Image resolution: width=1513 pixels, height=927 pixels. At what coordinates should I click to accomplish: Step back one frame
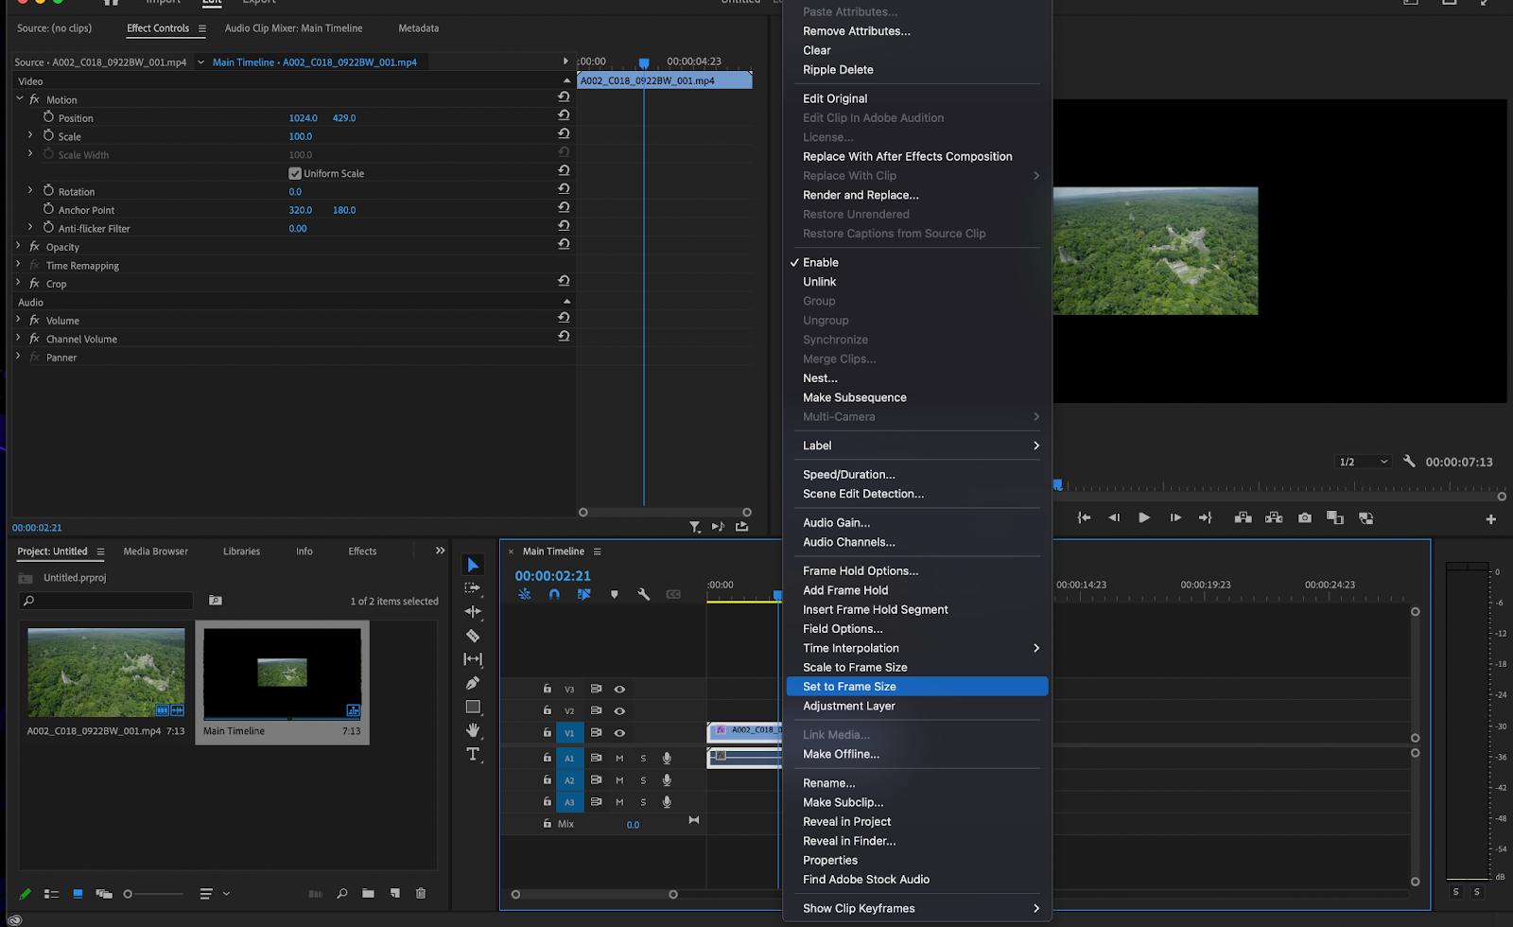pyautogui.click(x=1114, y=518)
